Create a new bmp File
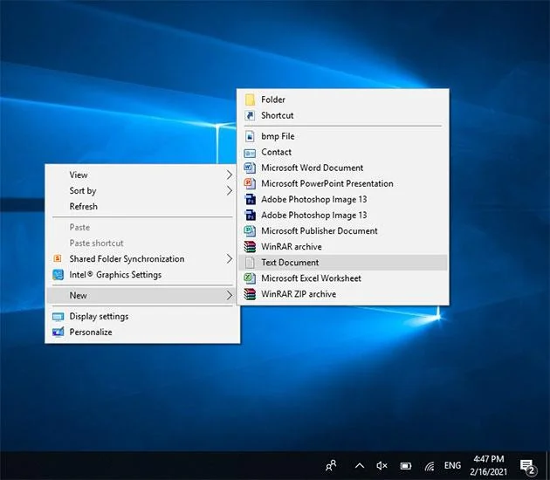This screenshot has height=480, width=550. click(x=343, y=136)
